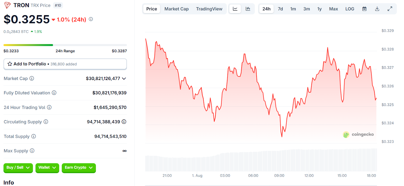404x186 pixels.
Task: Click the Market Cap info icon
Action: click(x=32, y=78)
